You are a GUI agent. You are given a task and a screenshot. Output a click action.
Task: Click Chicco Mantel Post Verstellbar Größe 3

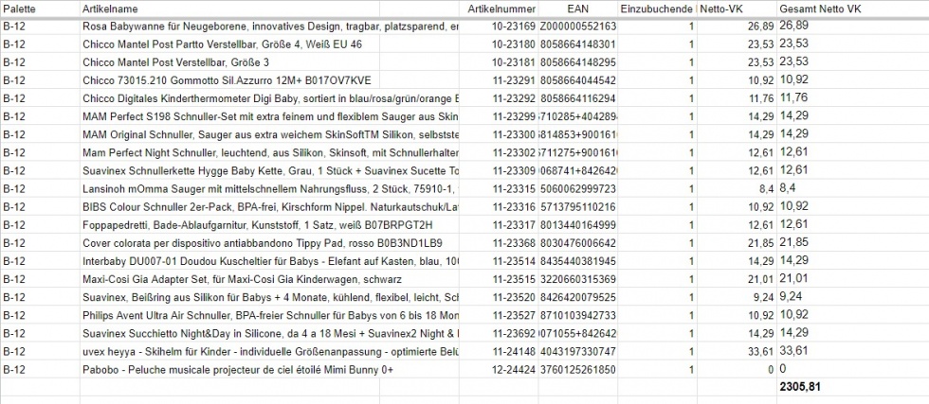click(x=229, y=62)
